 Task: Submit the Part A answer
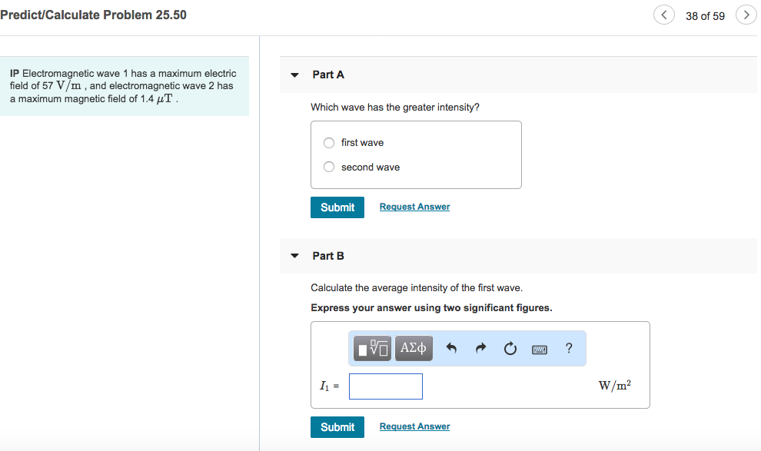click(x=337, y=207)
